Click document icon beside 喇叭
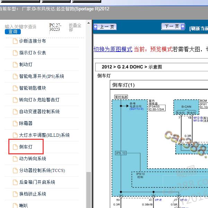This screenshot has width=208, height=208. pyautogui.click(x=15, y=206)
